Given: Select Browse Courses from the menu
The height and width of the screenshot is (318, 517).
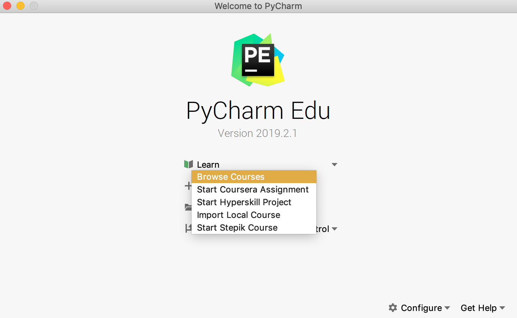Looking at the screenshot, I should pyautogui.click(x=230, y=177).
